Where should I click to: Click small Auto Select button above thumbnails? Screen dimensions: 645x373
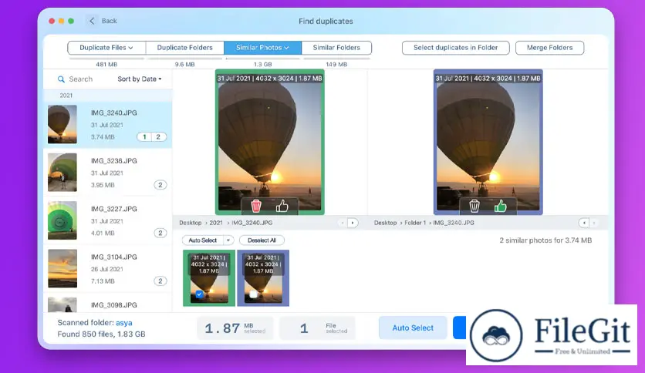pos(203,240)
